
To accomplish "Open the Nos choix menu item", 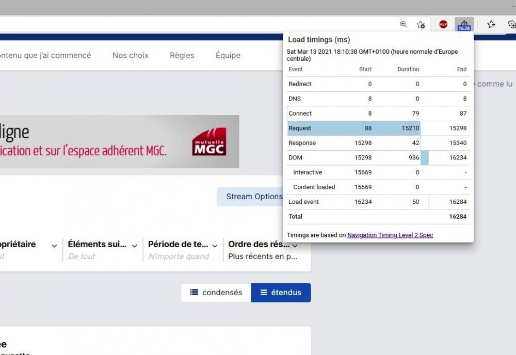I will pyautogui.click(x=131, y=55).
